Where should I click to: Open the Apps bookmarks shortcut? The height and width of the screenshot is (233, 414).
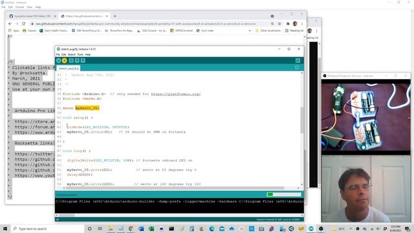(14, 30)
